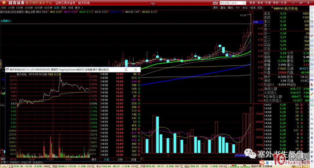
Task: Click the 上证 index in status bar
Action: pyautogui.click(x=30, y=166)
